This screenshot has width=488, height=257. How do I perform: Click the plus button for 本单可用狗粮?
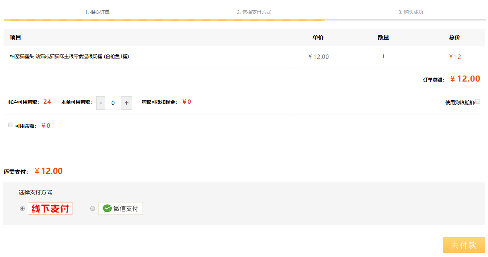[127, 103]
